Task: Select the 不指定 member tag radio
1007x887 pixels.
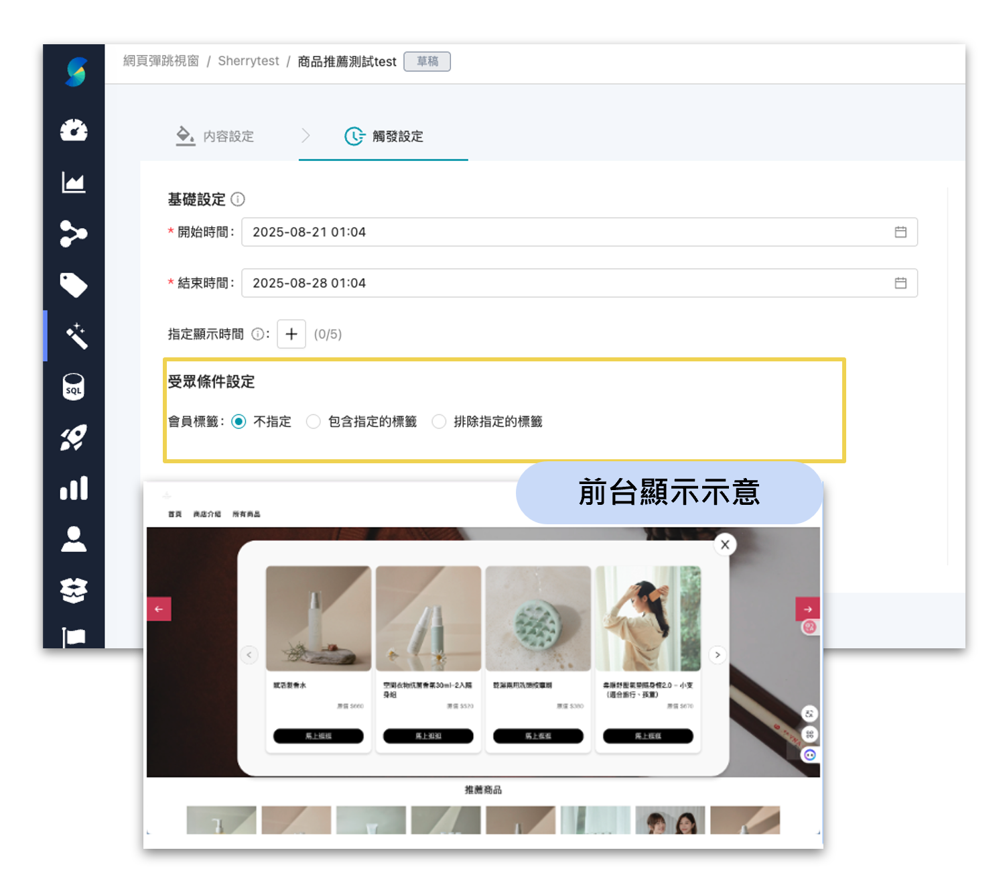Action: pyautogui.click(x=239, y=422)
